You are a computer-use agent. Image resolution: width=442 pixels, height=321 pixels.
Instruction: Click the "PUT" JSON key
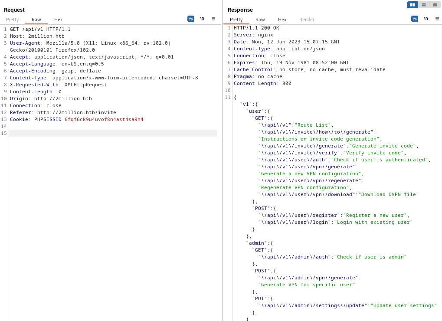pos(259,298)
